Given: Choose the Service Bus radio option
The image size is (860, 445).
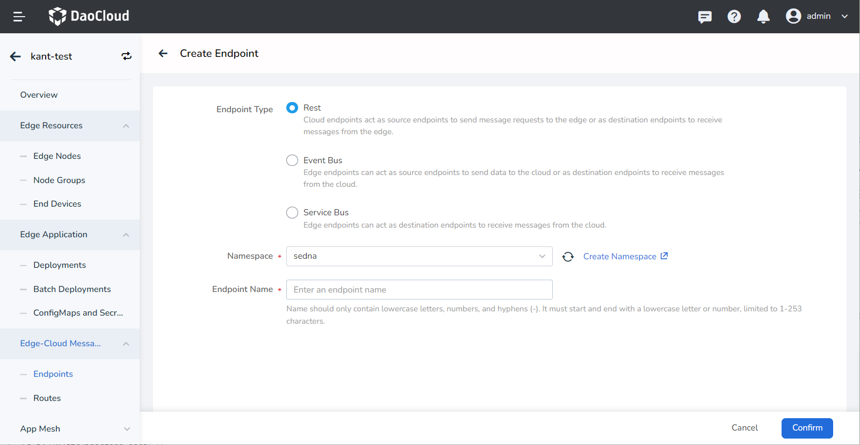Looking at the screenshot, I should 292,213.
